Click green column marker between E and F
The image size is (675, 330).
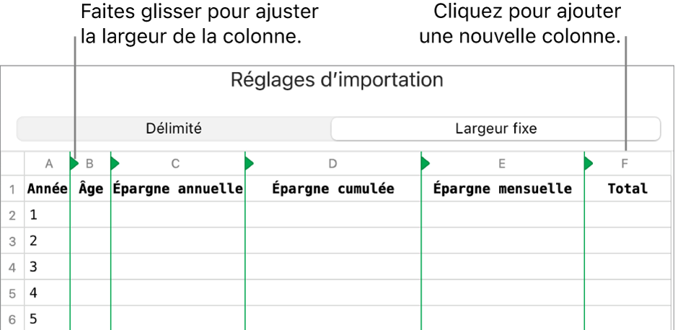tap(588, 164)
